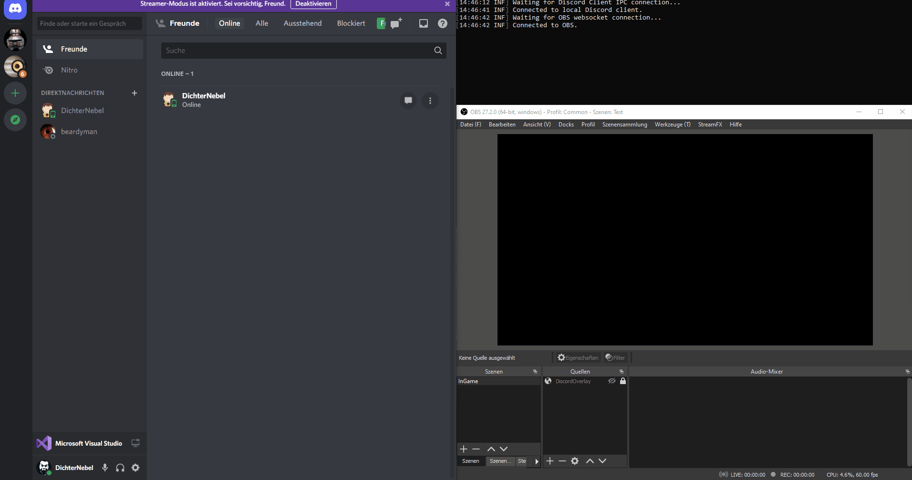Open Discord help question mark icon
Screen dimensions: 912x480
[443, 23]
